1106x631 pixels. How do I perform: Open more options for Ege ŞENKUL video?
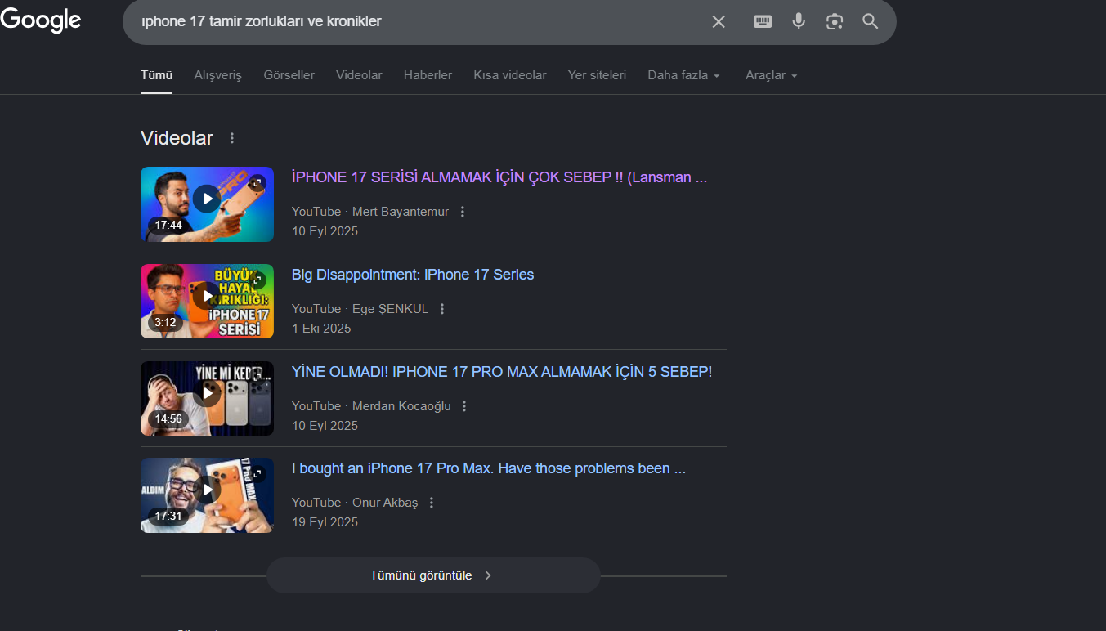[x=442, y=309]
